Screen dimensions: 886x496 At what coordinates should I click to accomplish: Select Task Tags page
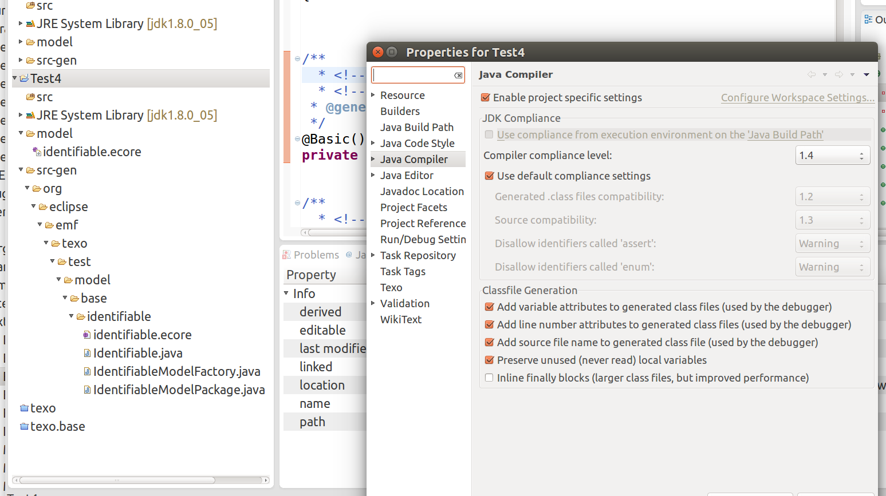click(403, 271)
